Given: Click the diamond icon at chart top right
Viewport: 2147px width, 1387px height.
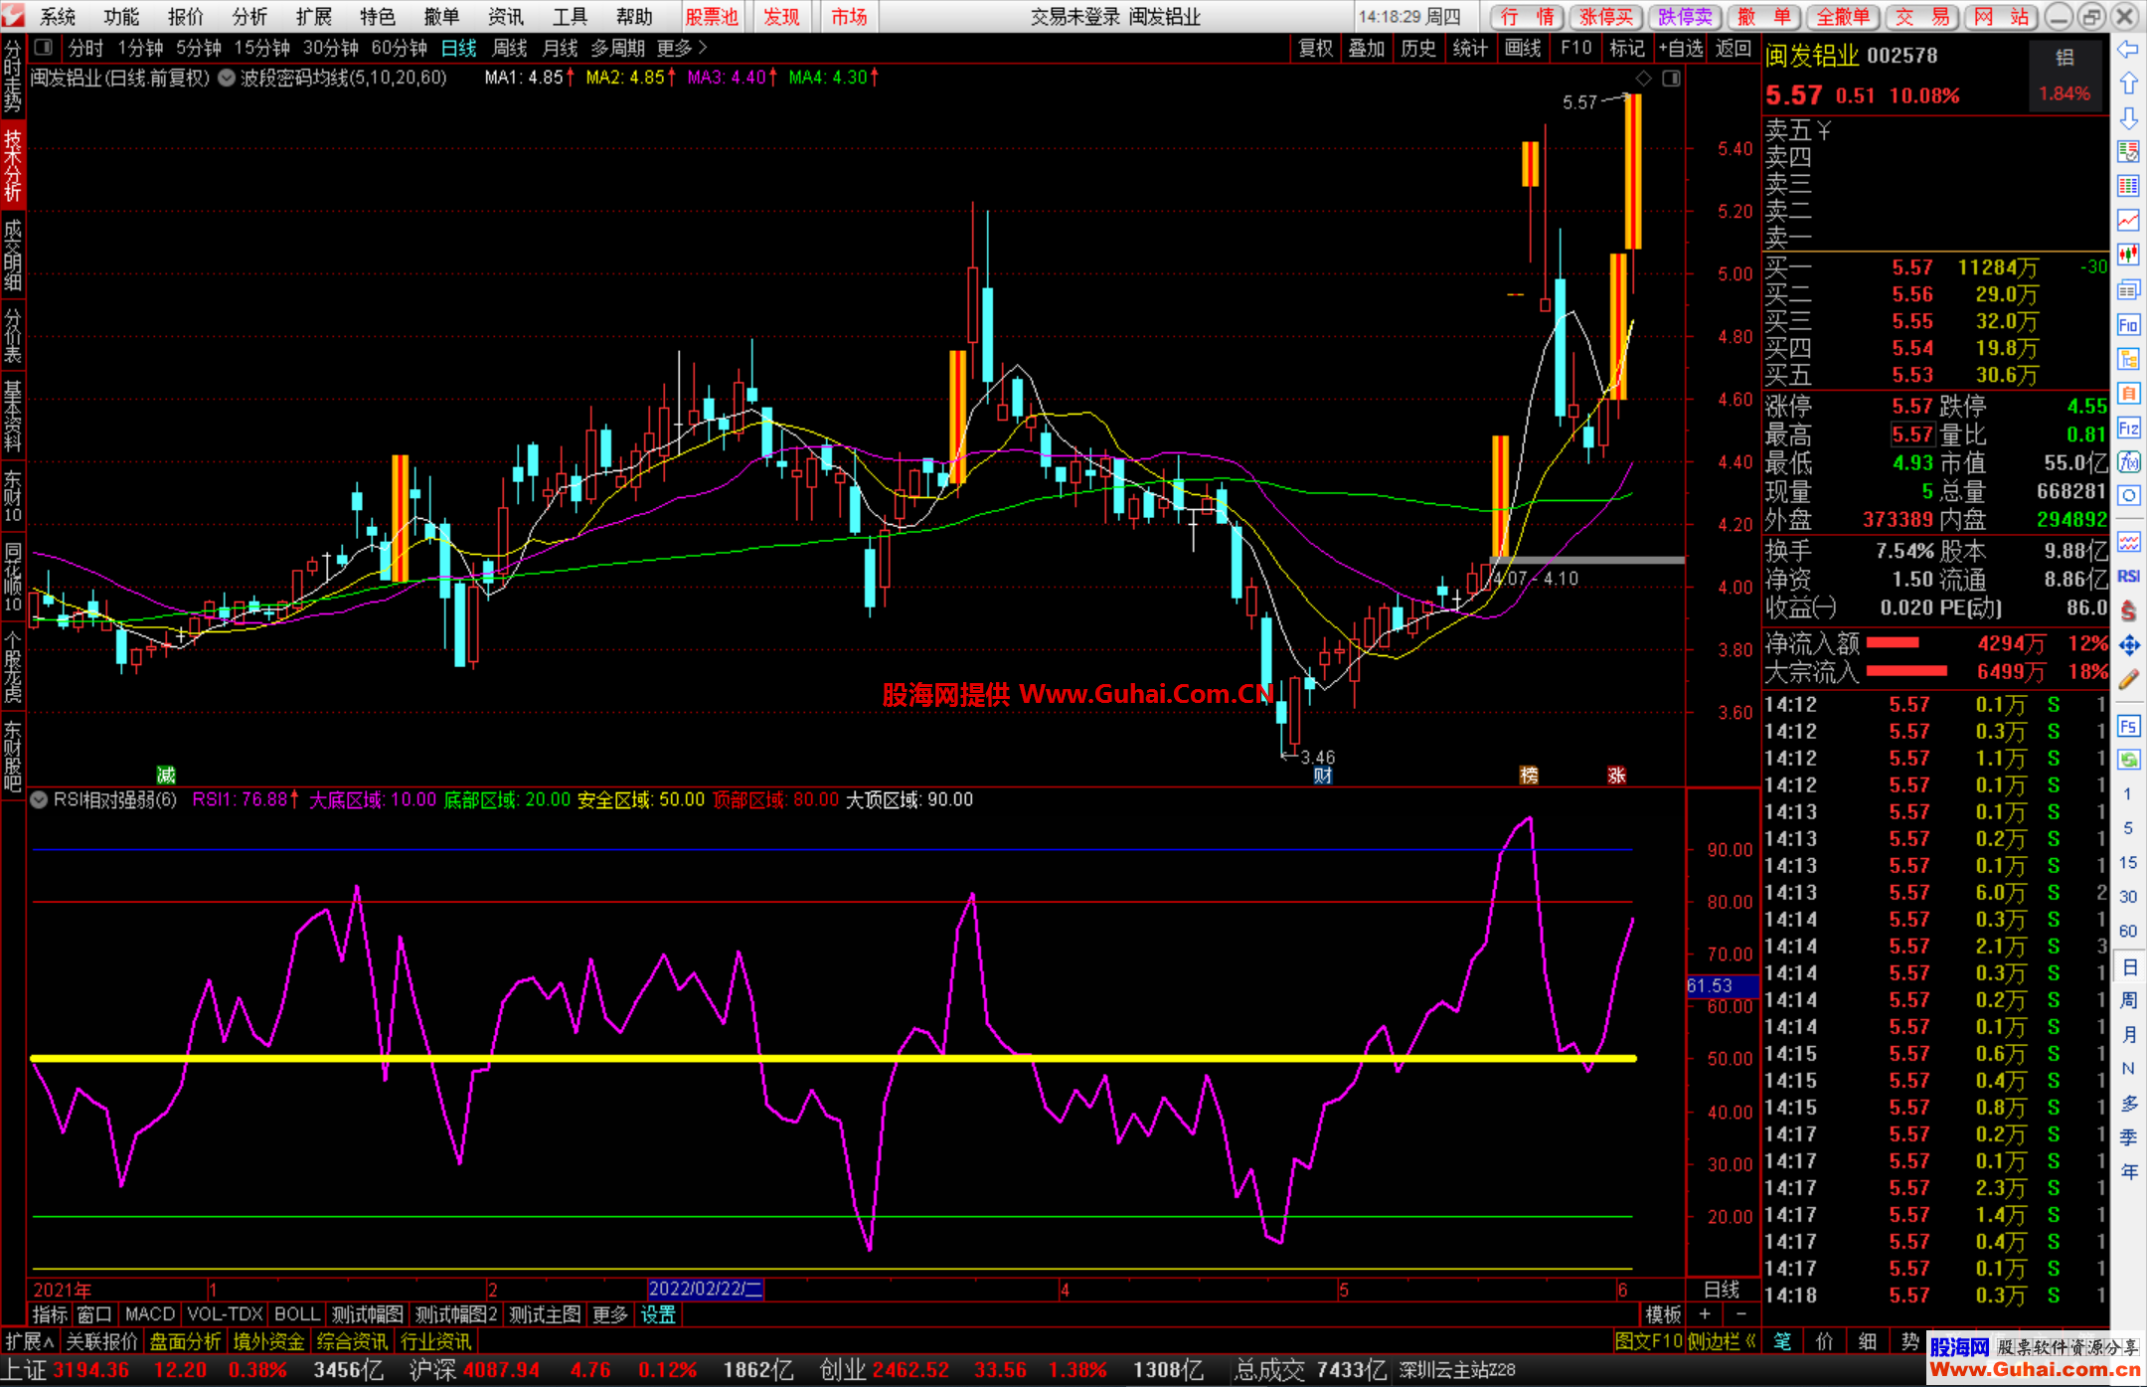Looking at the screenshot, I should click(x=1643, y=79).
